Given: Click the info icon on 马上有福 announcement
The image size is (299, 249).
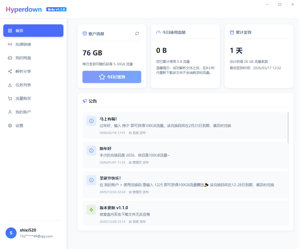Looking at the screenshot, I should coord(91,121).
